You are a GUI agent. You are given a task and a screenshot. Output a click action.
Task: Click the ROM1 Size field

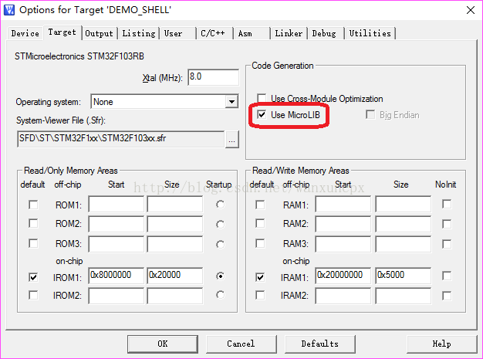click(175, 204)
